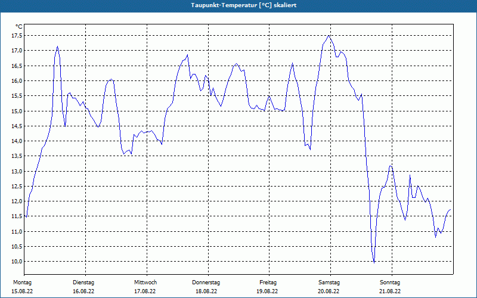Screen dimensions: 477x298
Task: Click the date 20.08.22
Action: tap(329, 291)
